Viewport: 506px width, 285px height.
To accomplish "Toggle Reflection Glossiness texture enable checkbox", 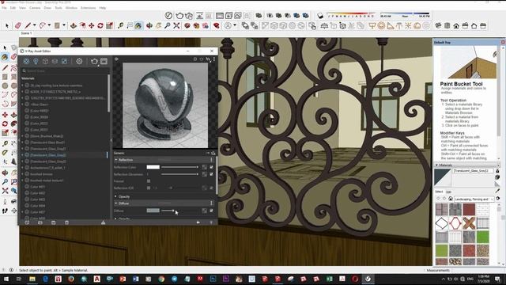I will tap(211, 174).
